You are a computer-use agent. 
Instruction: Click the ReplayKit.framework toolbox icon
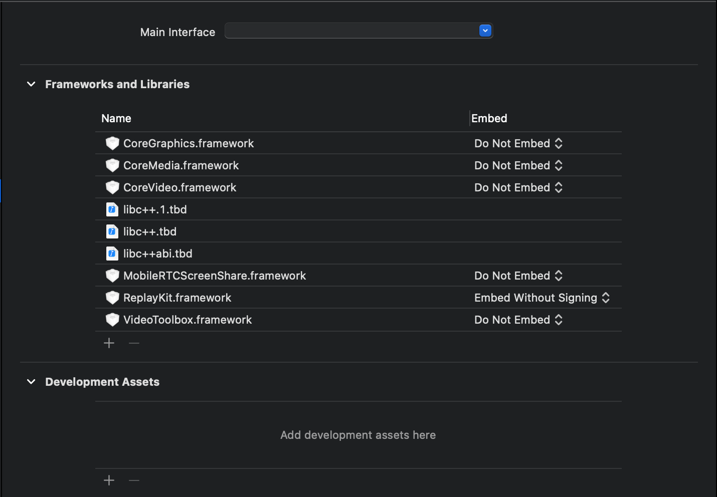[x=112, y=298]
